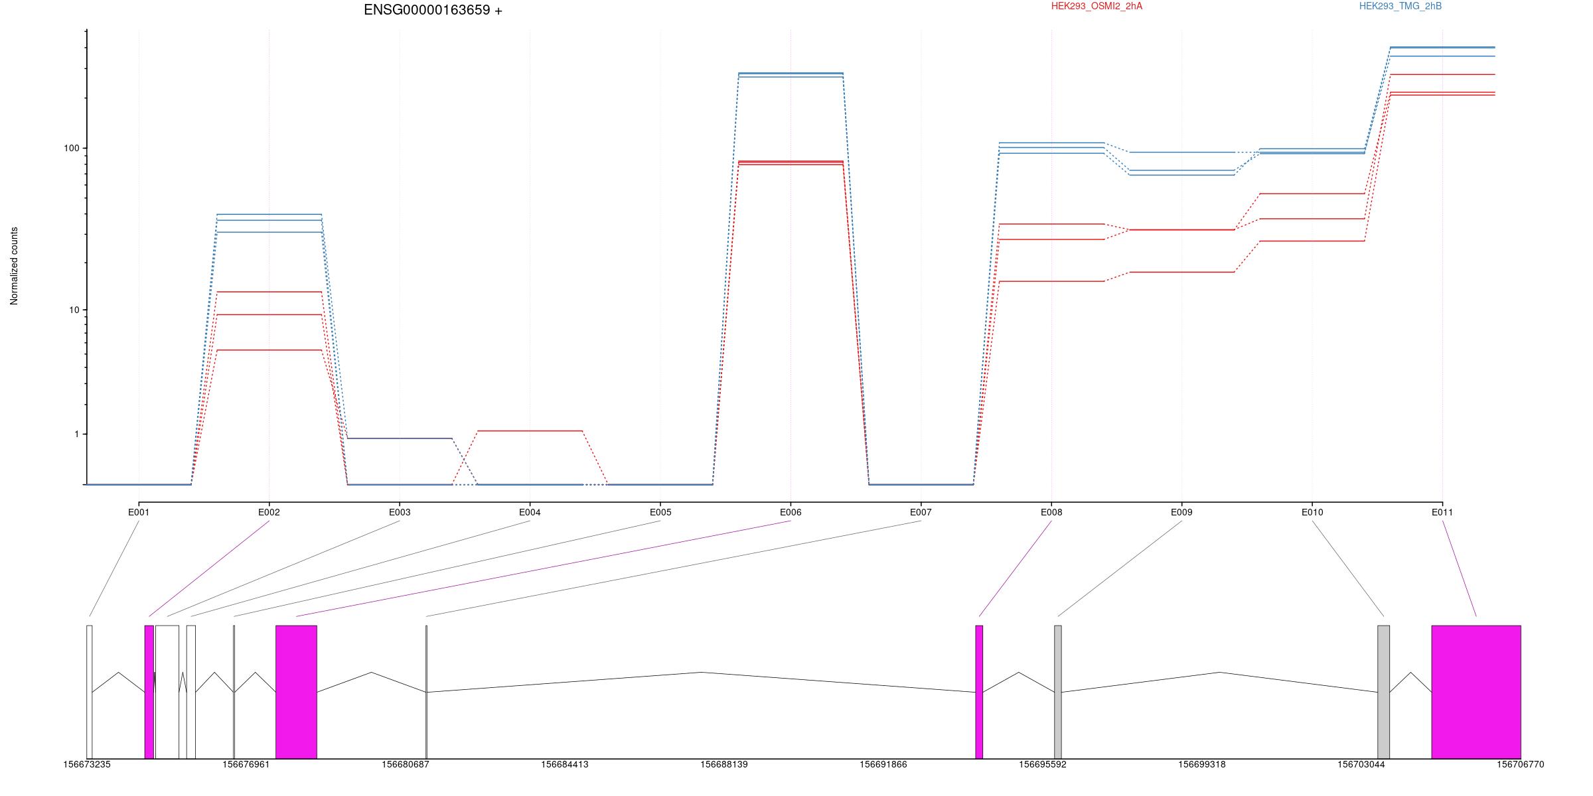Select the thin E007 exon bar
The image size is (1593, 796).
coord(426,692)
